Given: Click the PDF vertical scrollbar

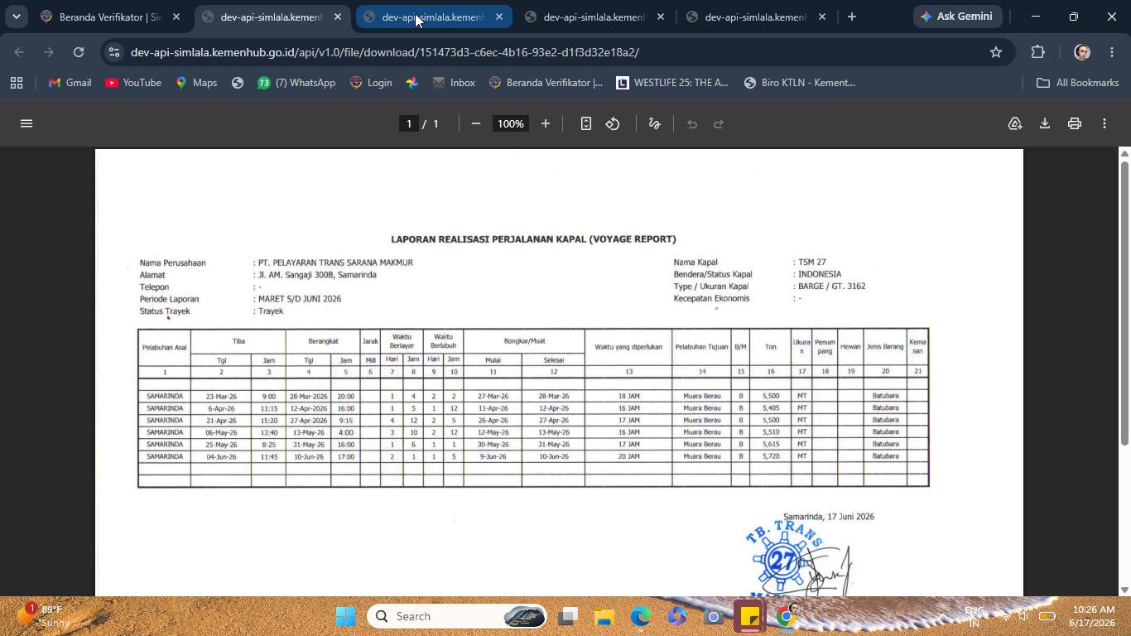Looking at the screenshot, I should click(x=1124, y=303).
